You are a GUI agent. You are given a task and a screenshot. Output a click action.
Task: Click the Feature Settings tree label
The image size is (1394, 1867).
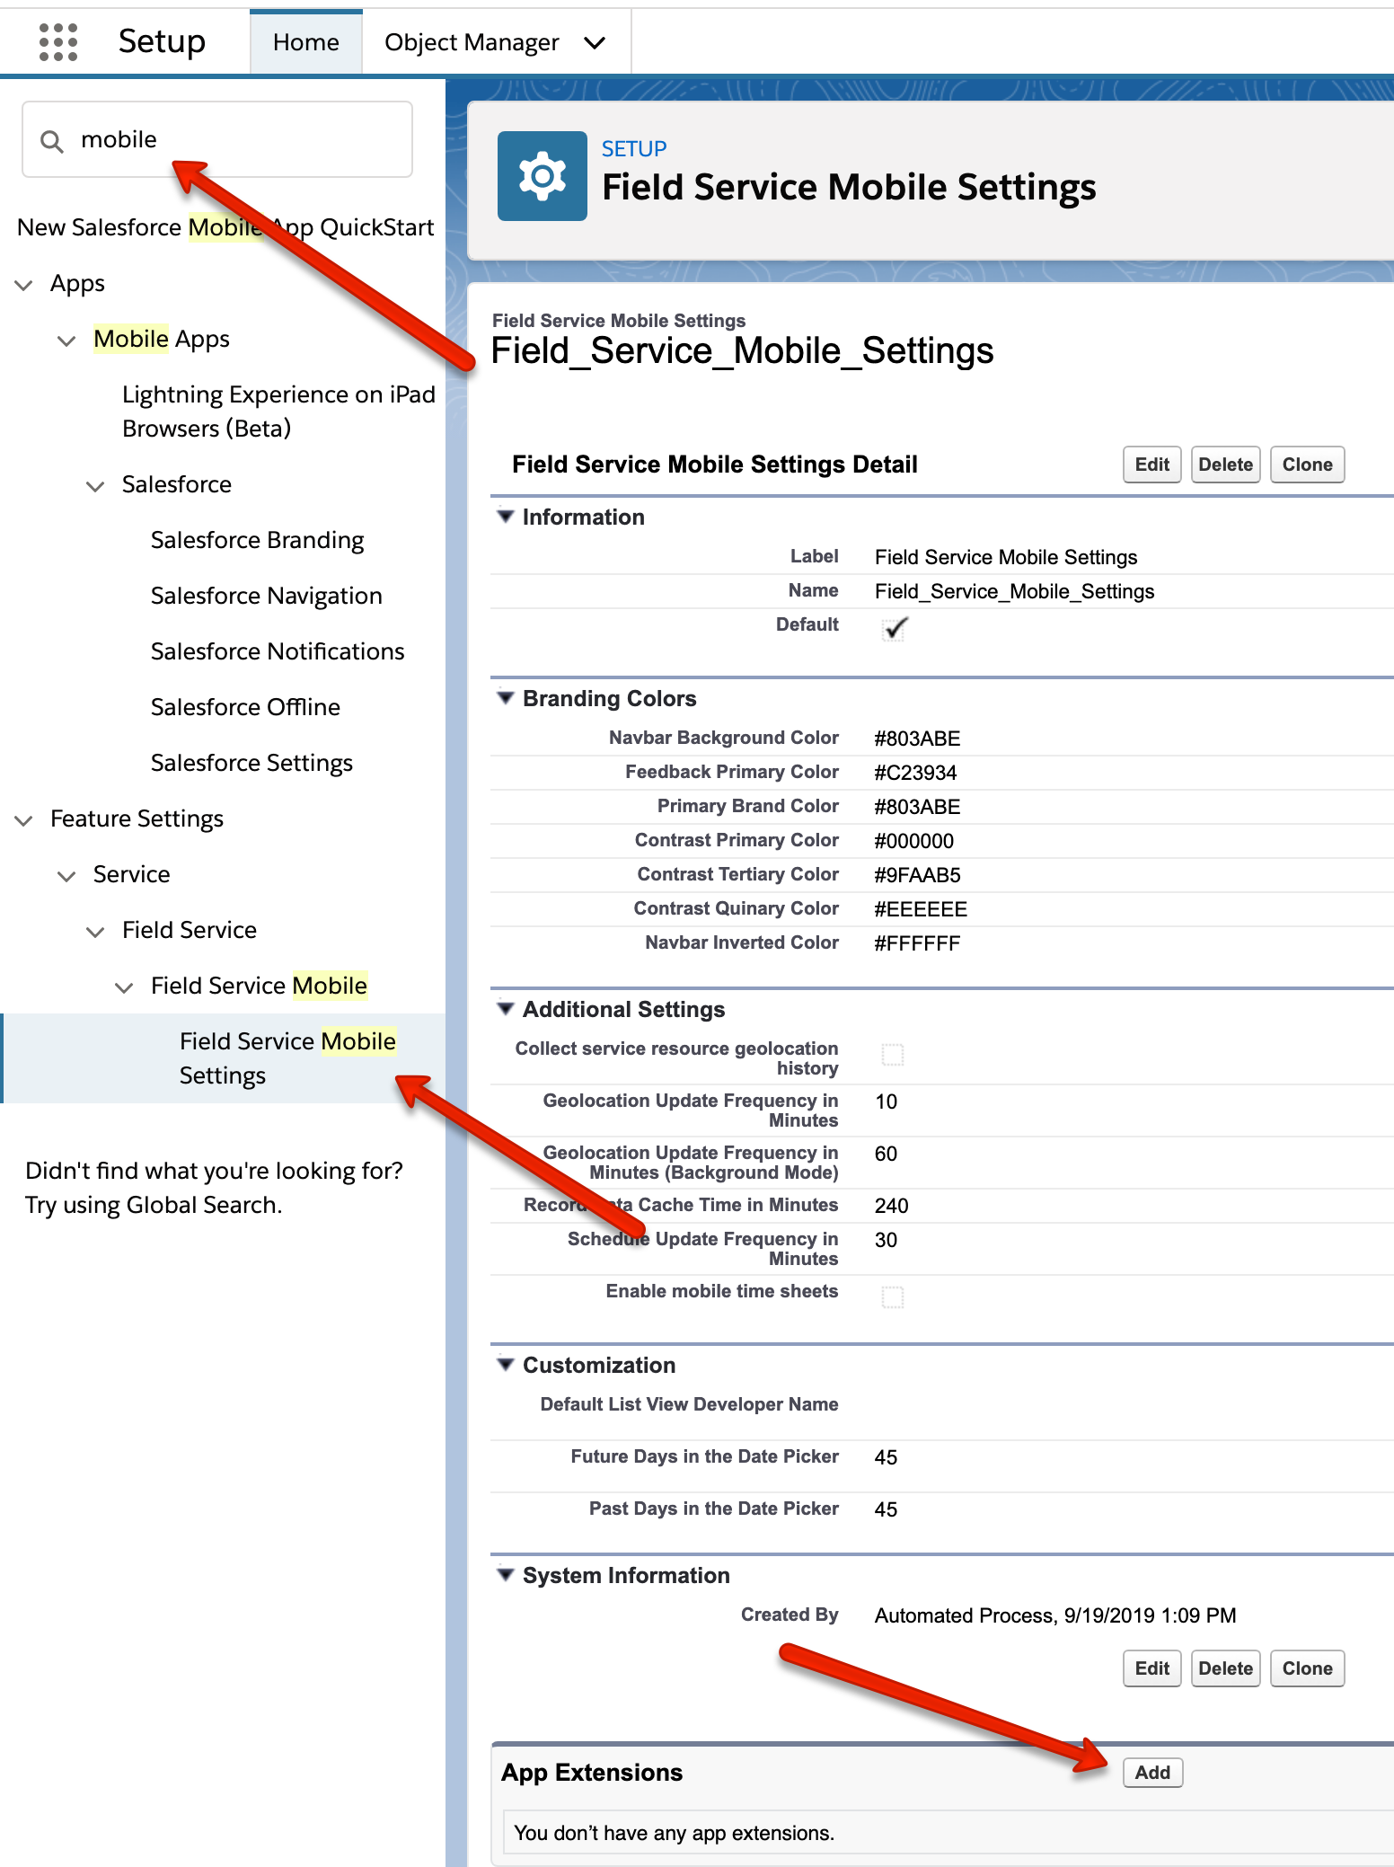click(x=137, y=818)
